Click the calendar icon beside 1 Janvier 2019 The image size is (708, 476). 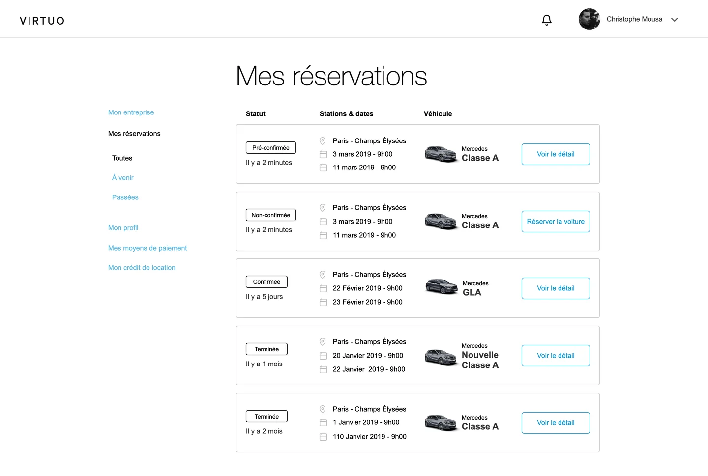tap(323, 422)
